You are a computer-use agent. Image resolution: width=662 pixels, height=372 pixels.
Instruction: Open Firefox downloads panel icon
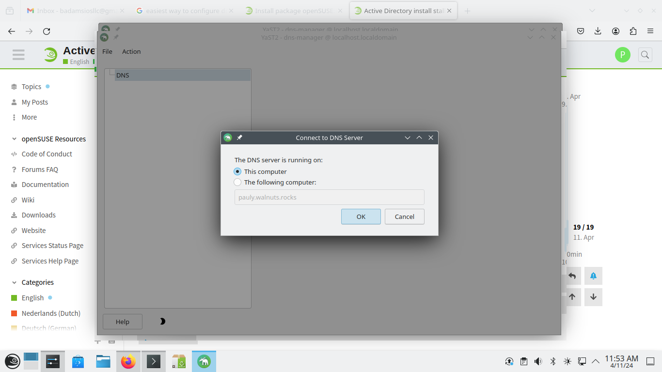coord(598,31)
